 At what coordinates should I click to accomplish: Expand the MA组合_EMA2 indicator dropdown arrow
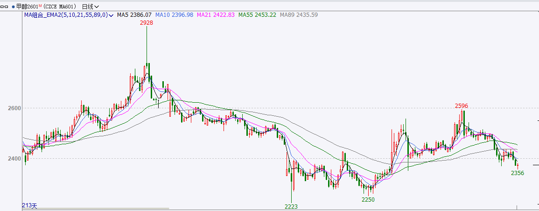tap(112, 15)
